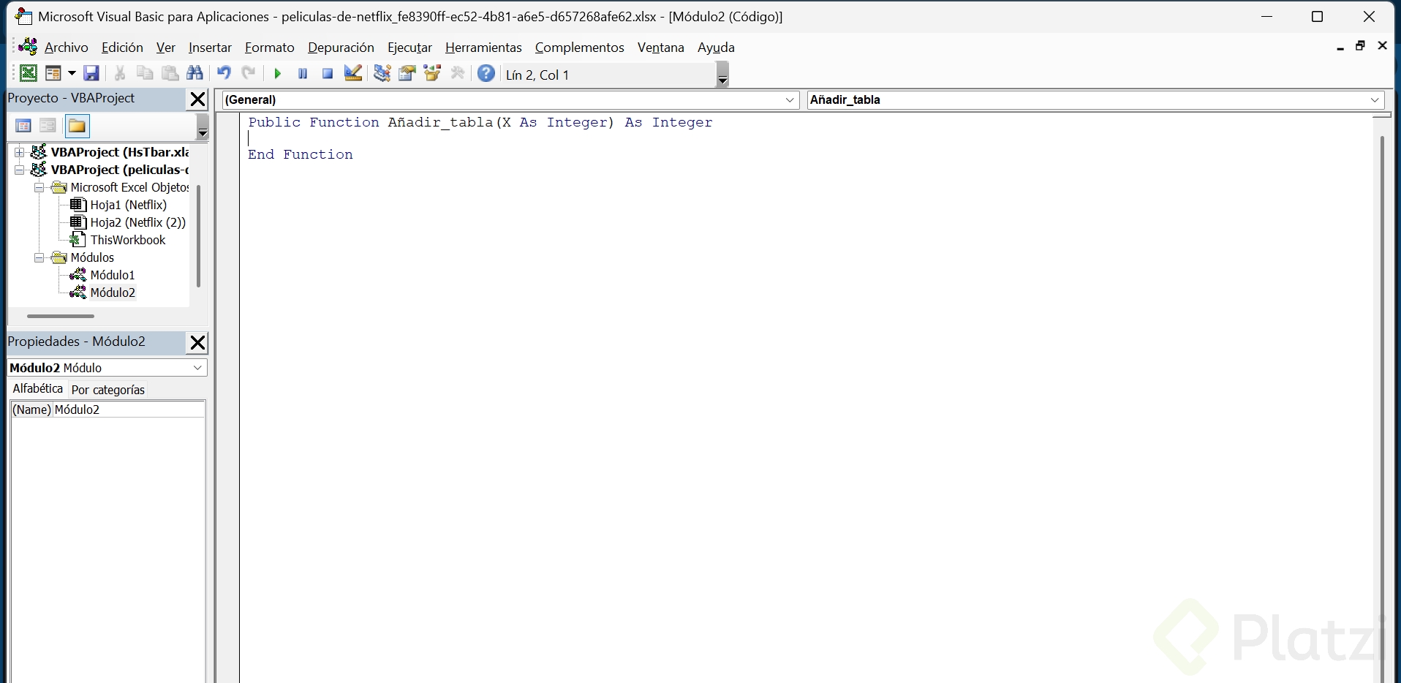This screenshot has width=1401, height=683.
Task: Open the Herramientas menu
Action: click(x=483, y=48)
